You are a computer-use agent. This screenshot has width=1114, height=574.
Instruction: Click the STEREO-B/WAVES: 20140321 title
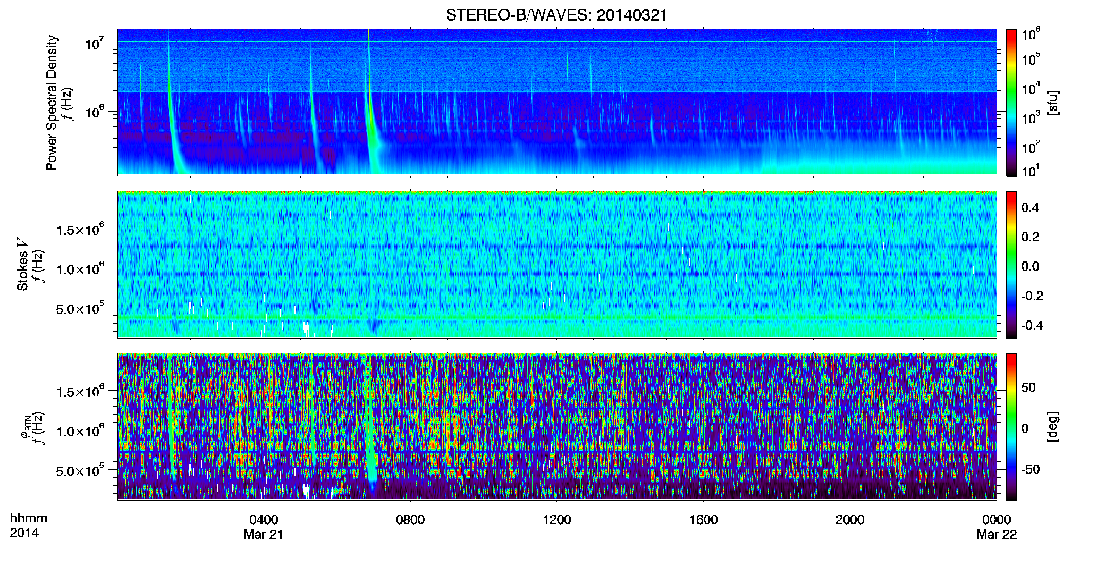556,15
